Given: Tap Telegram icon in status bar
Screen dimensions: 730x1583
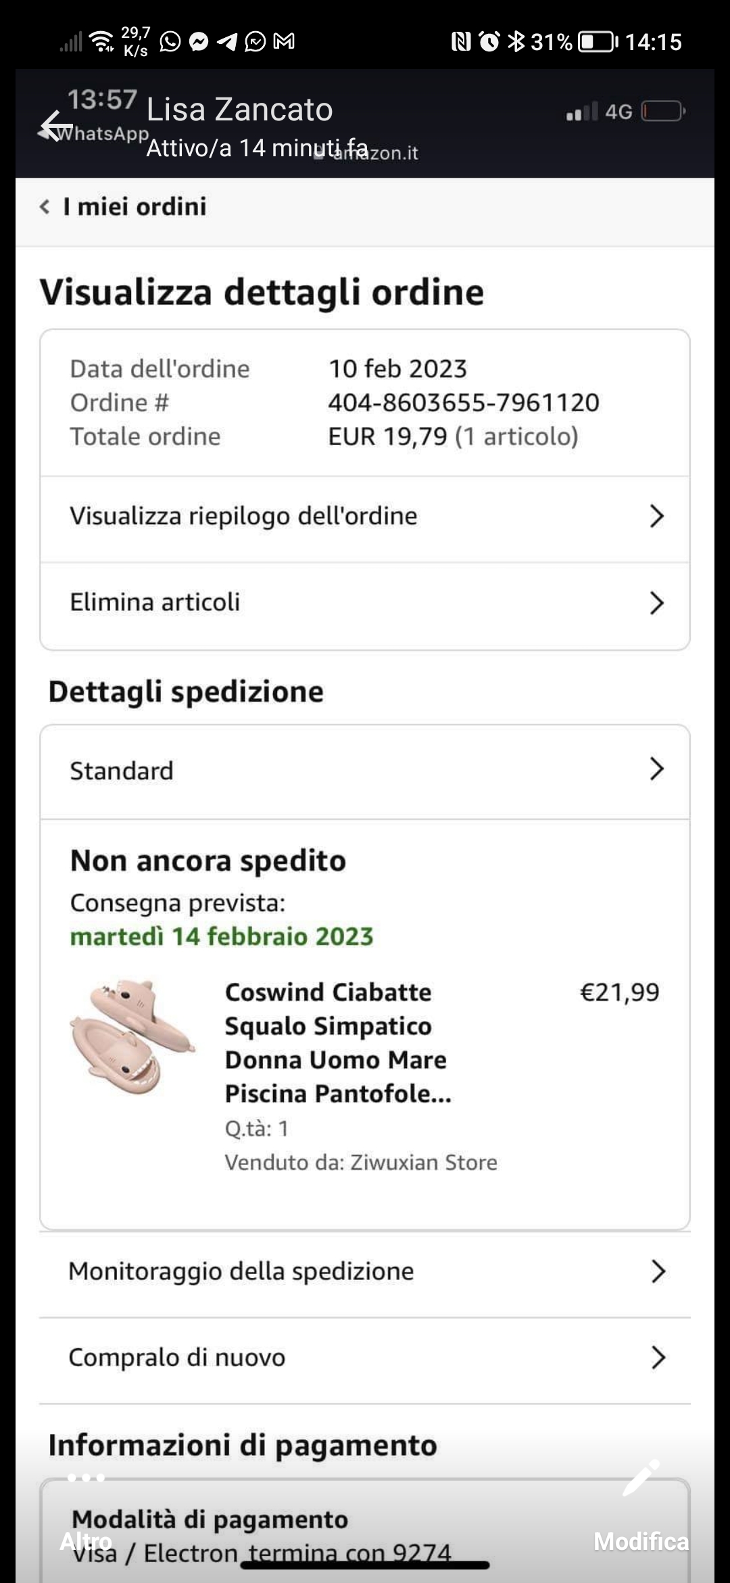Looking at the screenshot, I should pos(227,42).
